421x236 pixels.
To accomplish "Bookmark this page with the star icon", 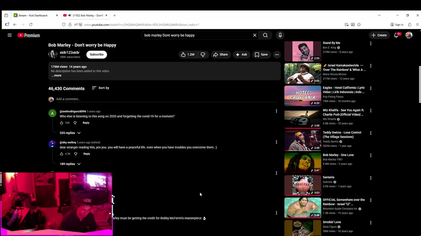I will pos(359,25).
